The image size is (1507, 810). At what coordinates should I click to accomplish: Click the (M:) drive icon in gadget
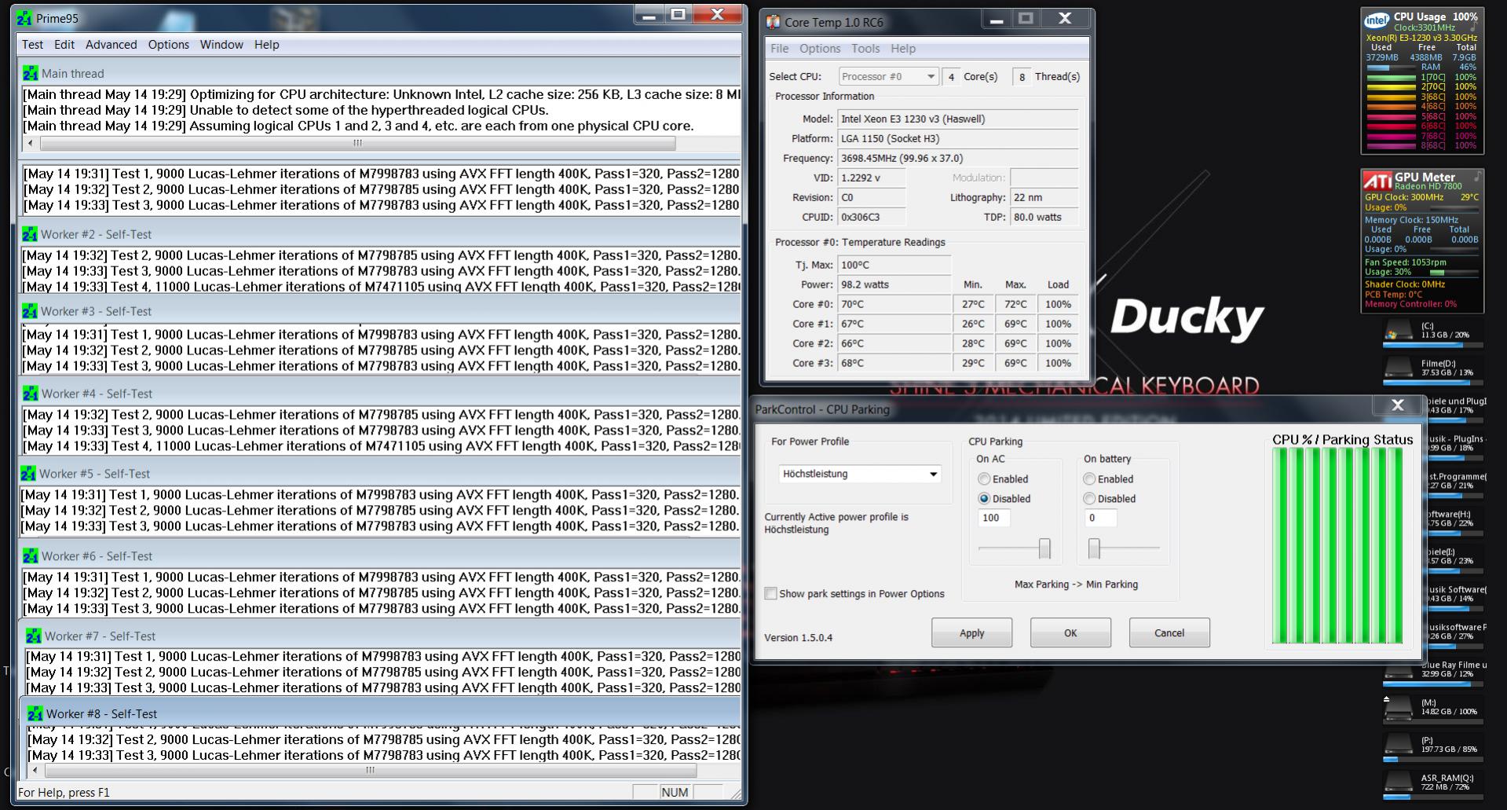click(x=1398, y=708)
